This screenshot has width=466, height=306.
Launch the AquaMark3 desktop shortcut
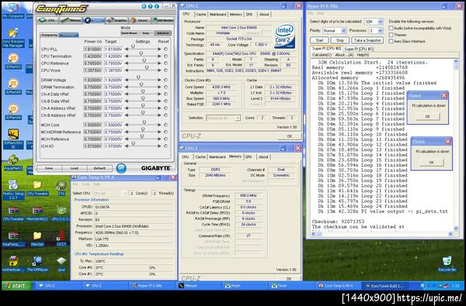13,163
